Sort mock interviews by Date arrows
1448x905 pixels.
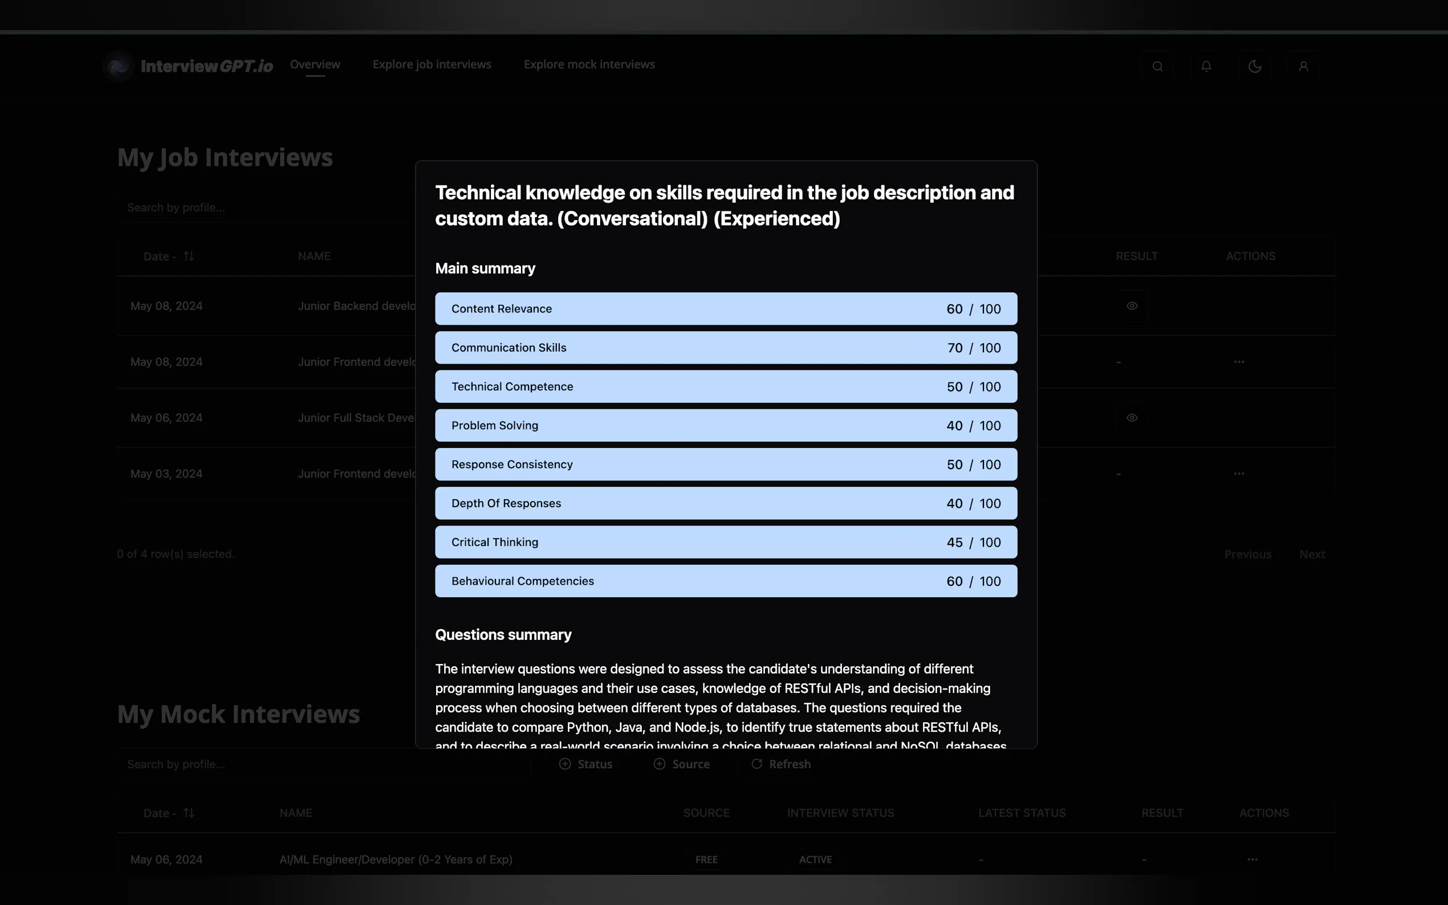189,813
